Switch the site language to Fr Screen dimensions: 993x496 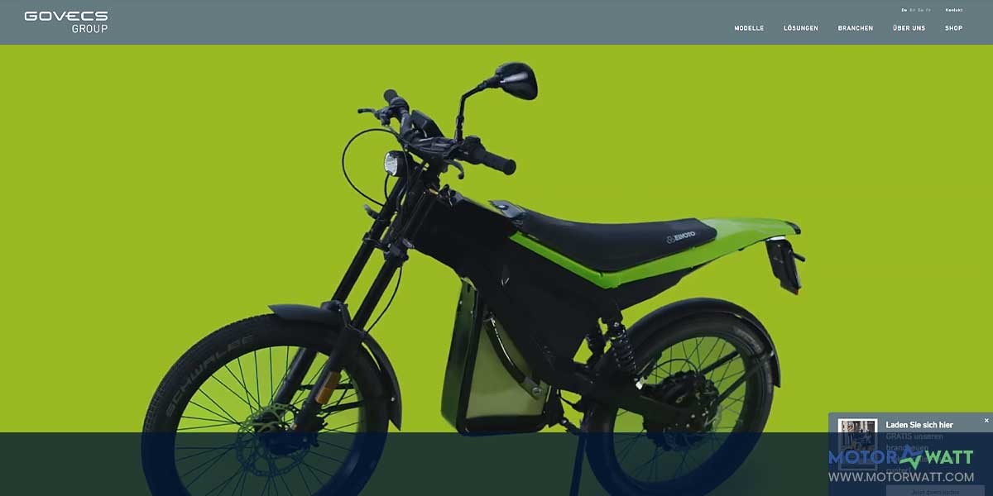[x=928, y=10]
